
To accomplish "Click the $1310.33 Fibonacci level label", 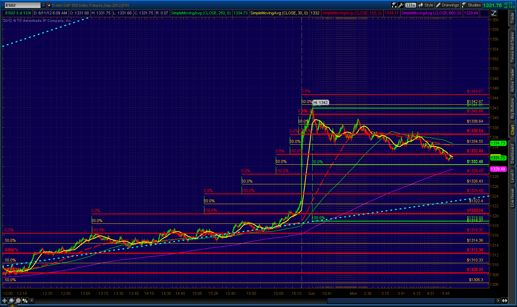I will (475, 260).
